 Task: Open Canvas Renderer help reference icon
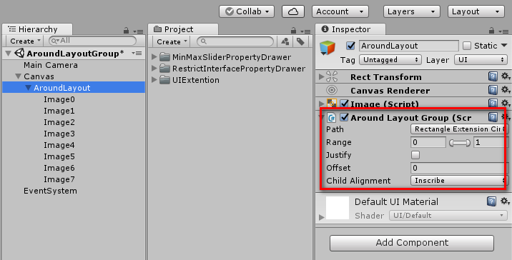[x=493, y=90]
